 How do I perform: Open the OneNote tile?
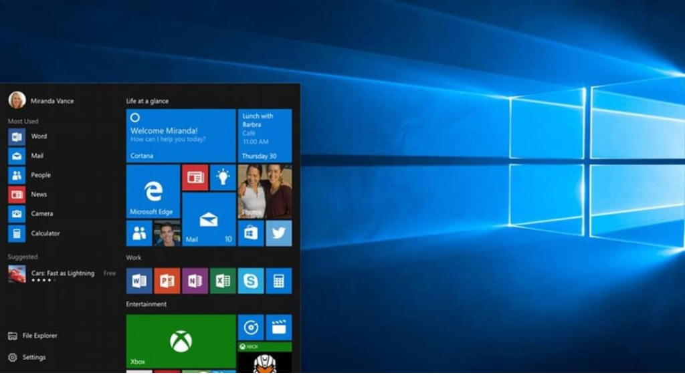195,281
